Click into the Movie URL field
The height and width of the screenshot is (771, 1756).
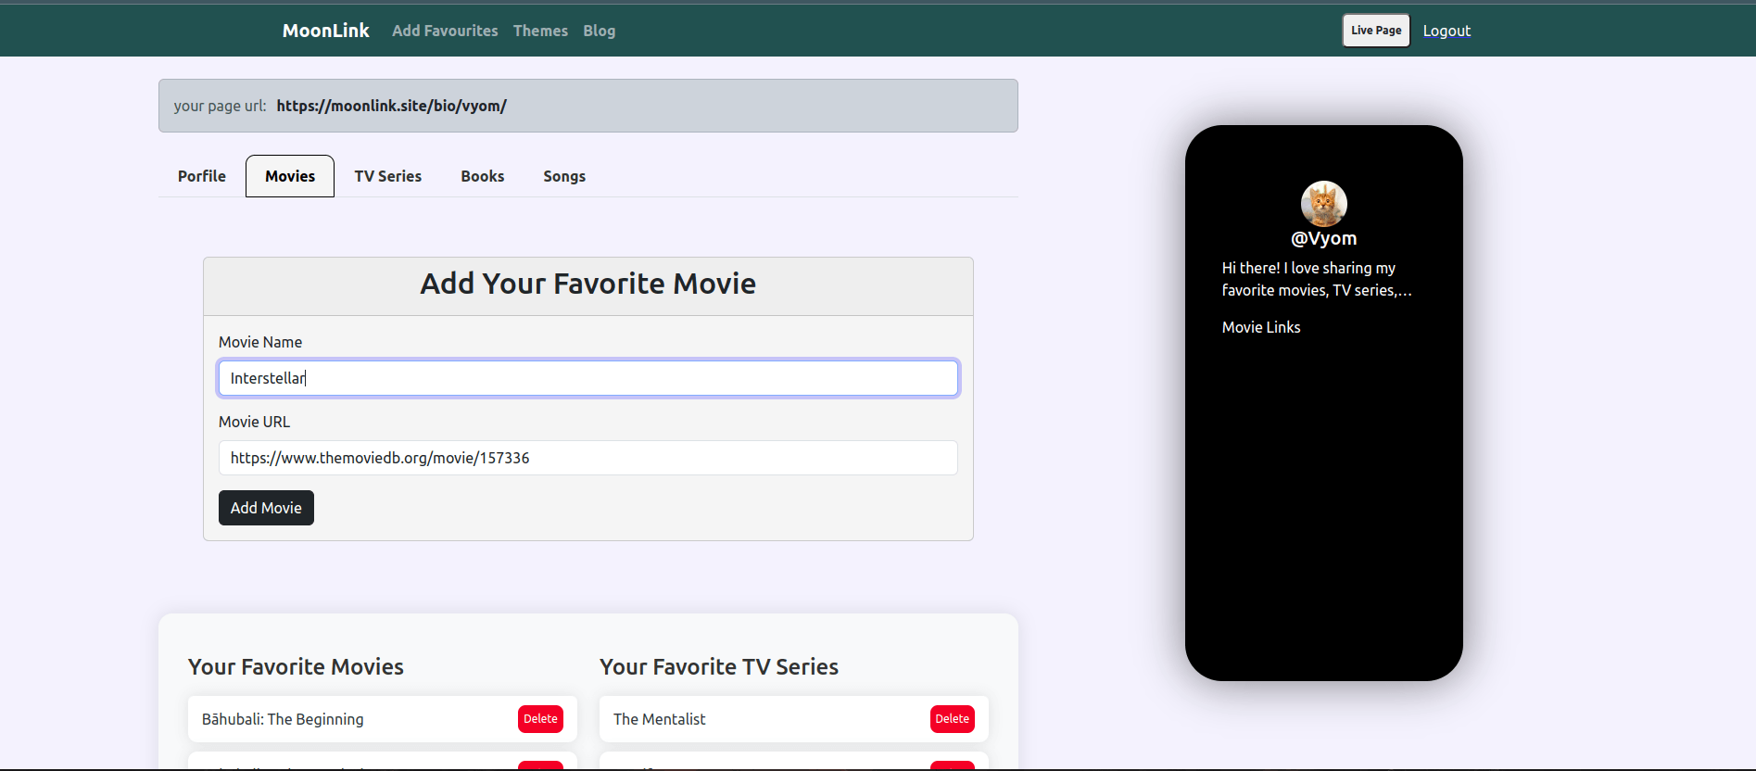pos(587,458)
